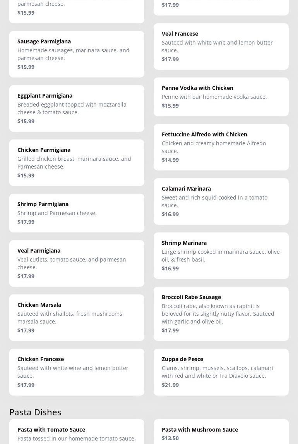298x444 pixels.
Task: Select the Veal Parmigiana dish
Action: (x=77, y=263)
